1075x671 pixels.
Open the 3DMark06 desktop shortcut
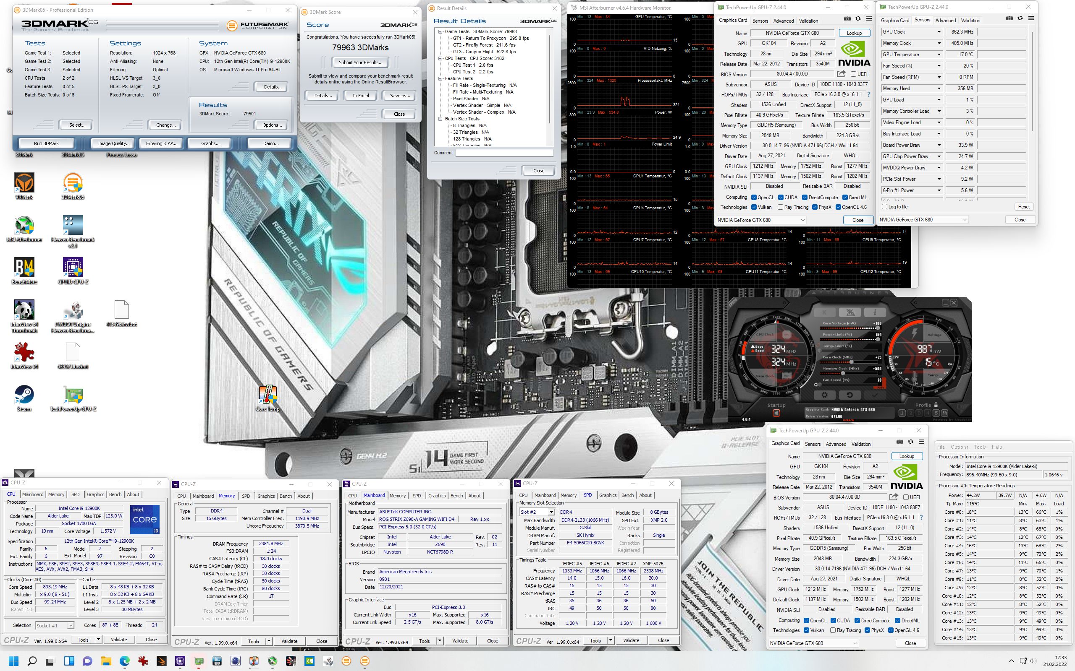73,186
